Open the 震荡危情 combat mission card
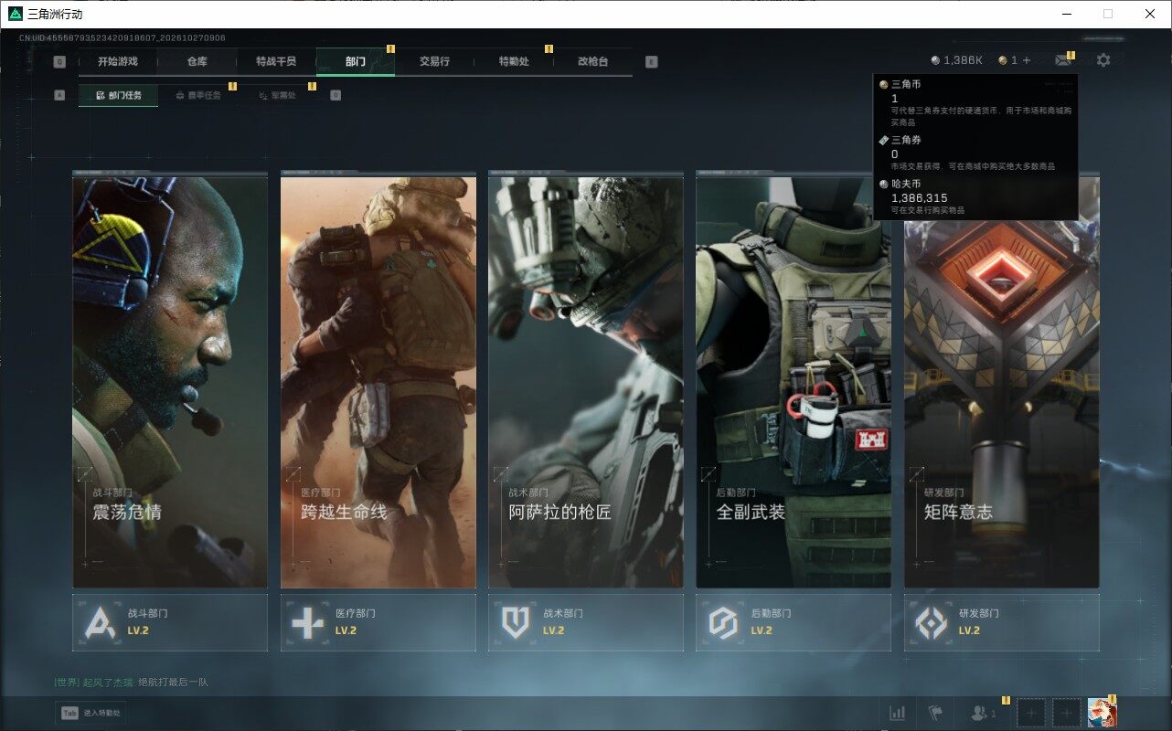This screenshot has width=1172, height=731. pos(170,382)
